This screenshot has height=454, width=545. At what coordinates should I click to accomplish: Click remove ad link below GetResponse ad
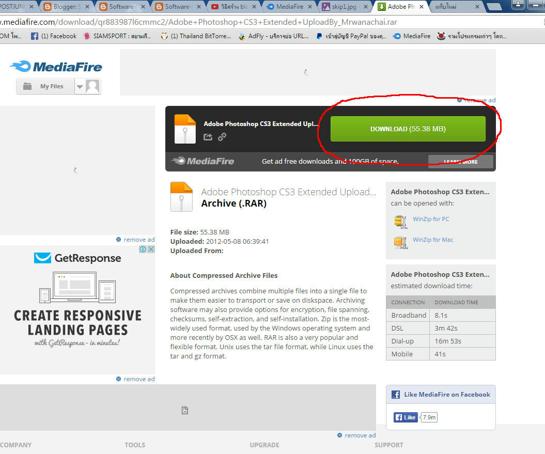138,379
